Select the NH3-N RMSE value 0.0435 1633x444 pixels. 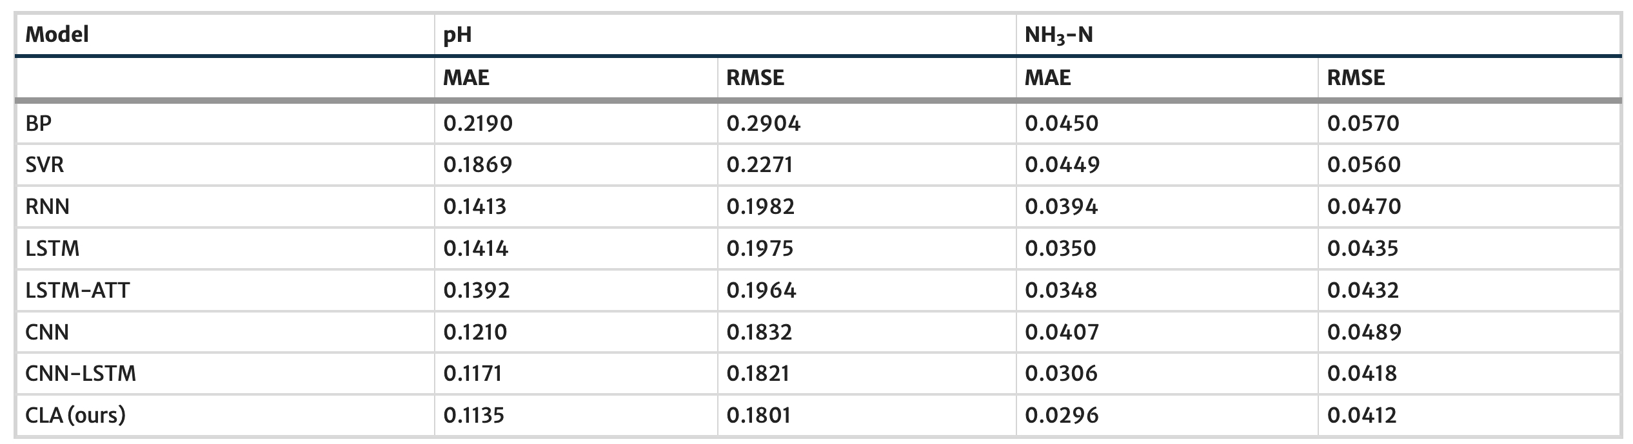(x=1363, y=249)
